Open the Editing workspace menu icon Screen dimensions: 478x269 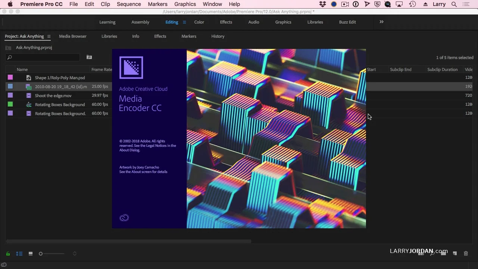click(x=184, y=22)
